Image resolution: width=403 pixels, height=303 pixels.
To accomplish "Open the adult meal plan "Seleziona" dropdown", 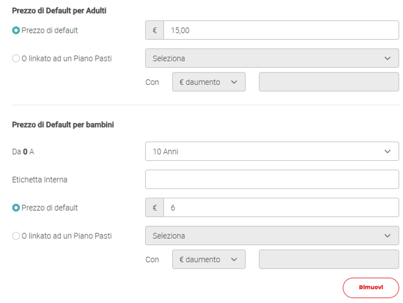I will (x=272, y=58).
